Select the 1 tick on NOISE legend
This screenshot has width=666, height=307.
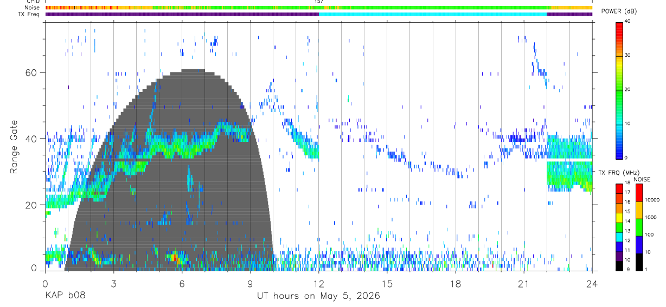(646, 269)
